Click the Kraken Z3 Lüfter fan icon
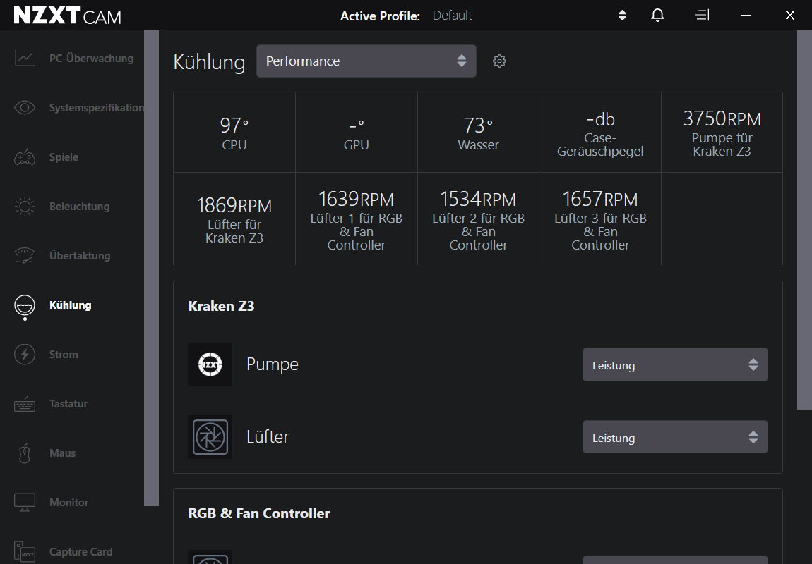The image size is (812, 564). (x=210, y=437)
